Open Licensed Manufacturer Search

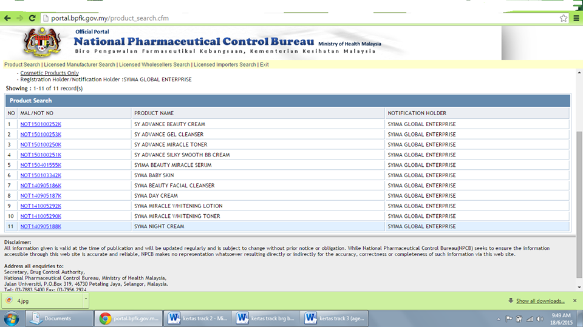pyautogui.click(x=80, y=65)
